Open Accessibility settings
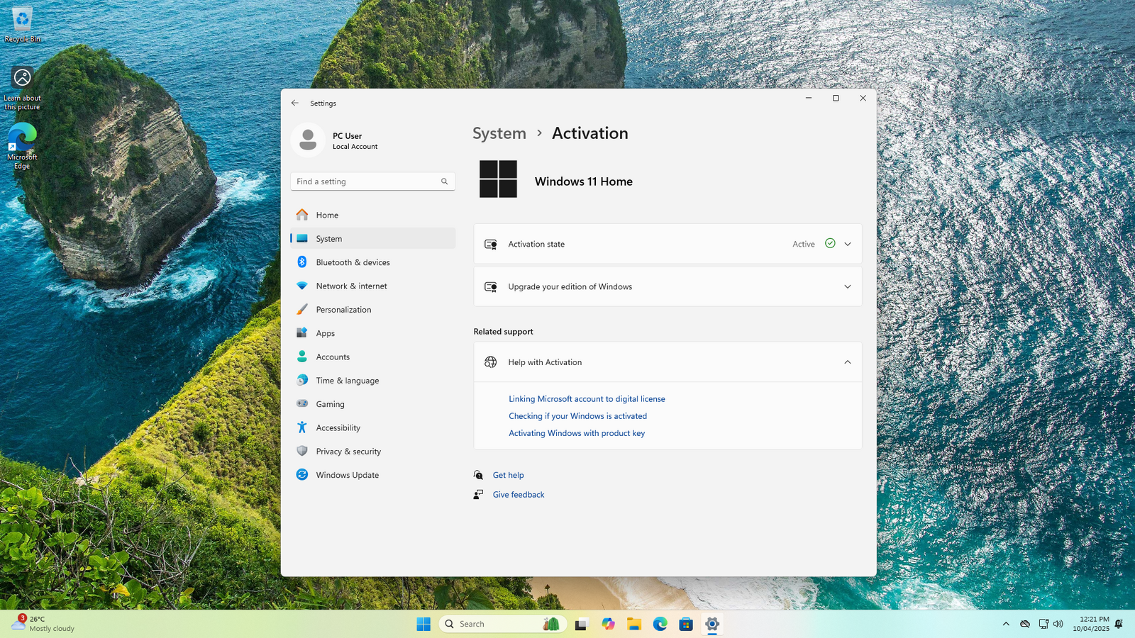The width and height of the screenshot is (1135, 638). pyautogui.click(x=338, y=428)
